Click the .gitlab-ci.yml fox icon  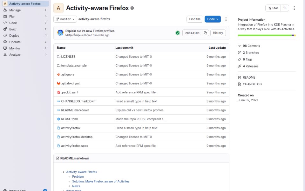click(x=58, y=83)
